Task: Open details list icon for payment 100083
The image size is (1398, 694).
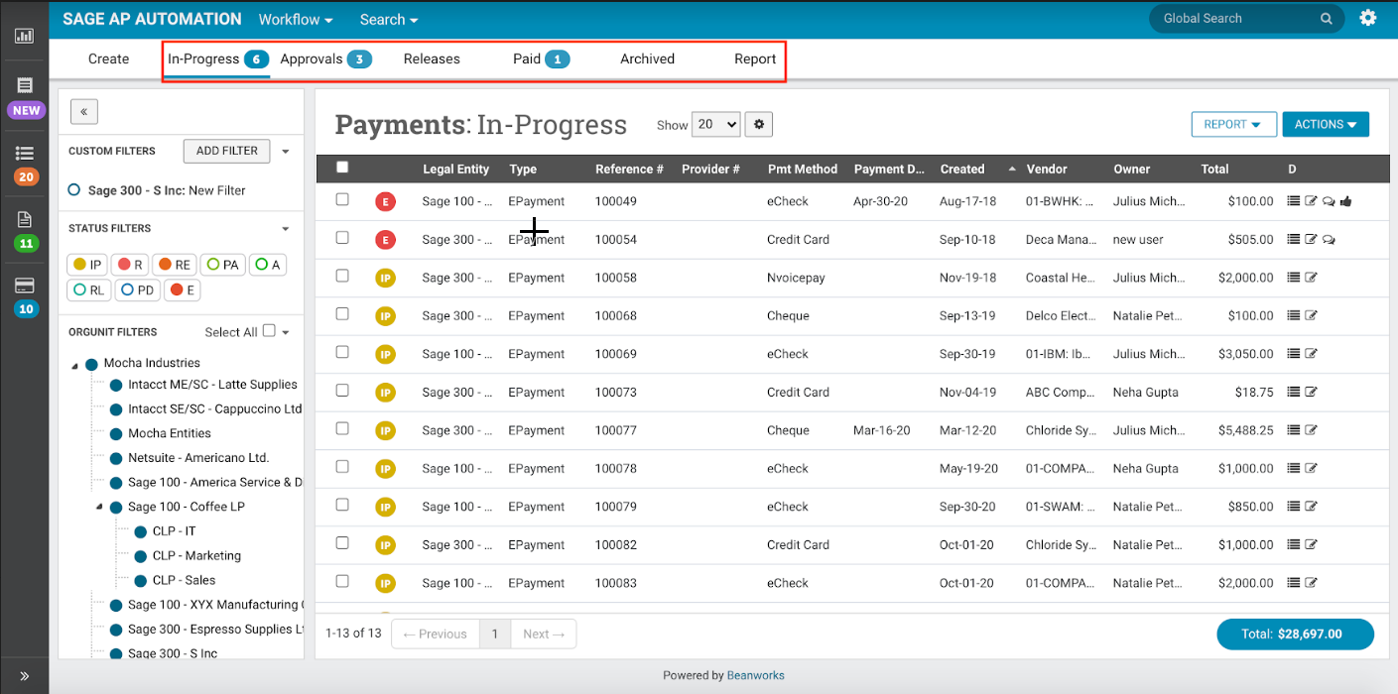Action: [1294, 584]
